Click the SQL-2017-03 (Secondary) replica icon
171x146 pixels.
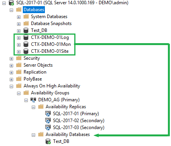pyautogui.click(x=48, y=128)
